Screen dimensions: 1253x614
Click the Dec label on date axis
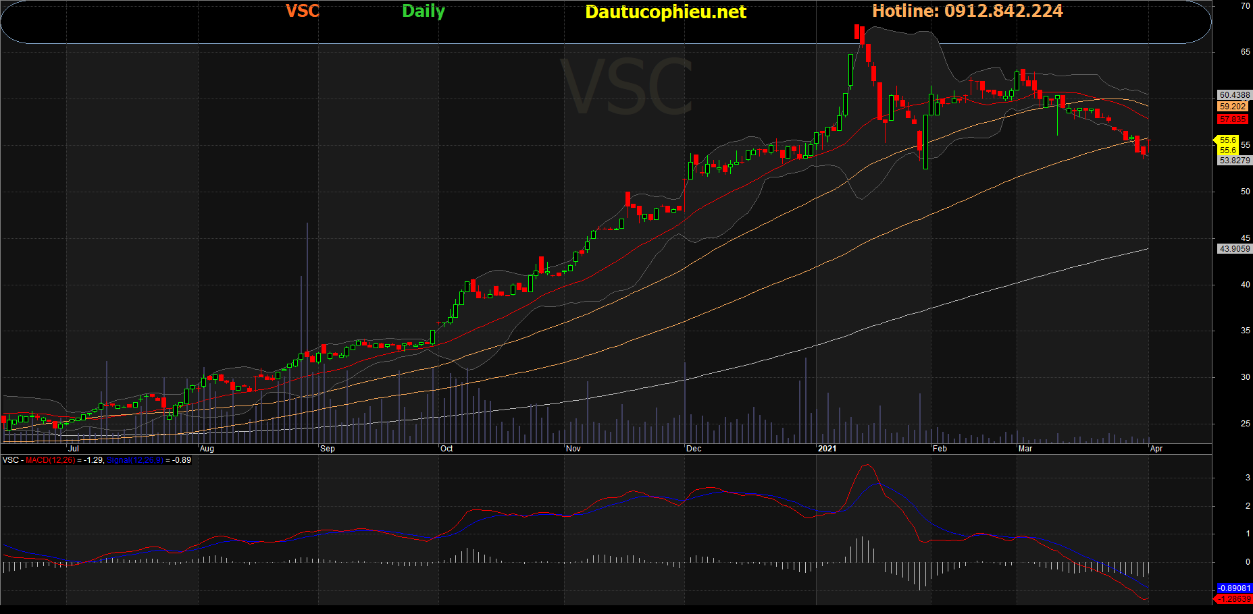point(694,449)
